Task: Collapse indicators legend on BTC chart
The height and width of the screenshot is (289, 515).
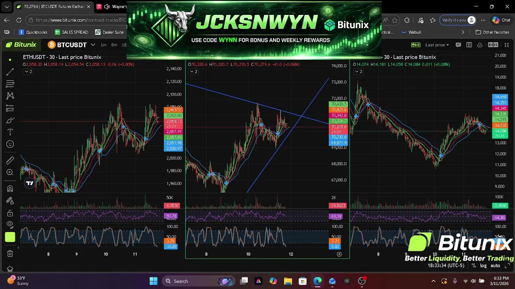Action: pos(193,71)
